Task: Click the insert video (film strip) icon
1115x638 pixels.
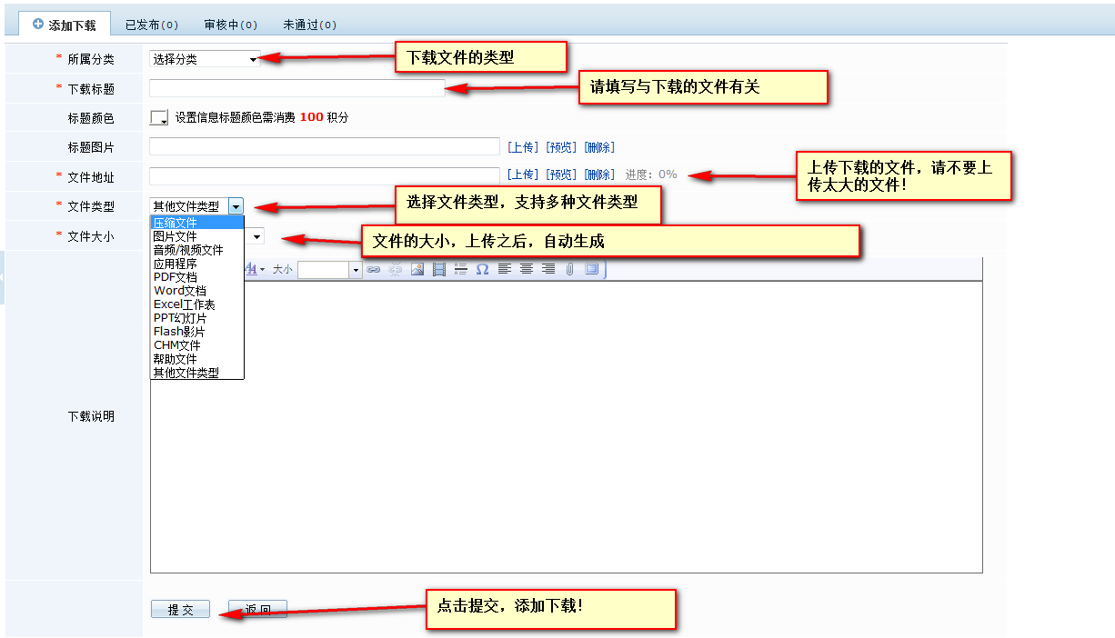Action: coord(439,269)
